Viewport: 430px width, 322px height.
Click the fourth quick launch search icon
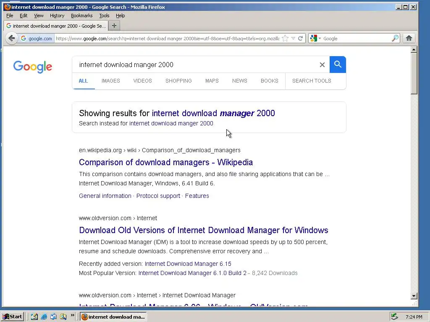(x=63, y=317)
